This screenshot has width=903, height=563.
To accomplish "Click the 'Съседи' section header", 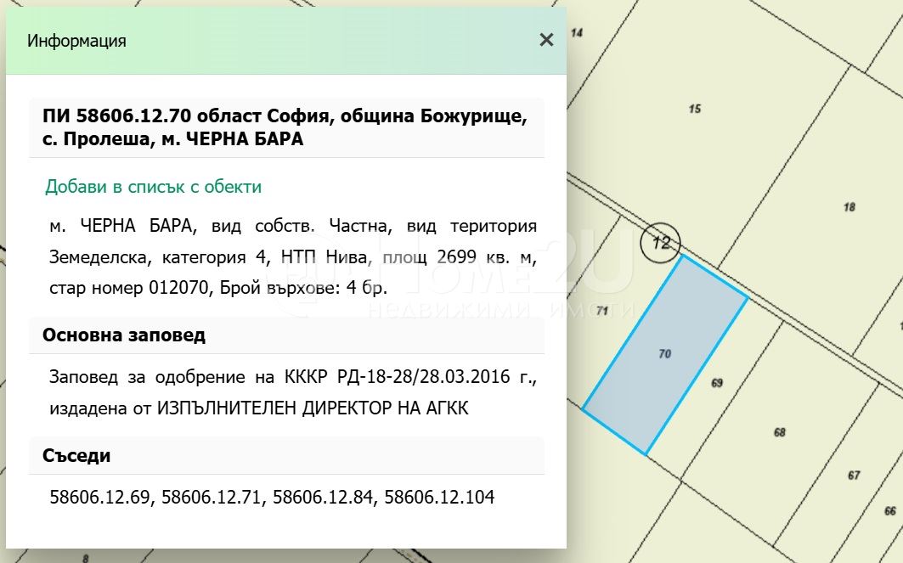I will 76,455.
